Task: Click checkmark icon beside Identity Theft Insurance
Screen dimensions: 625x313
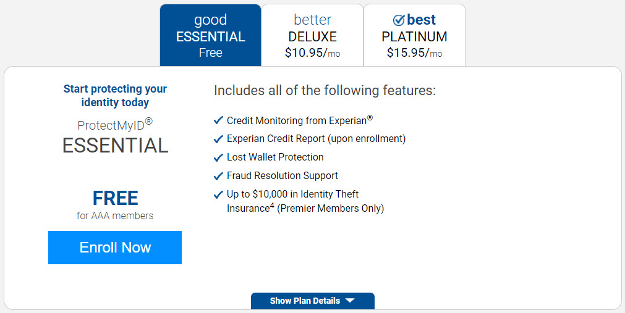Action: click(x=218, y=194)
